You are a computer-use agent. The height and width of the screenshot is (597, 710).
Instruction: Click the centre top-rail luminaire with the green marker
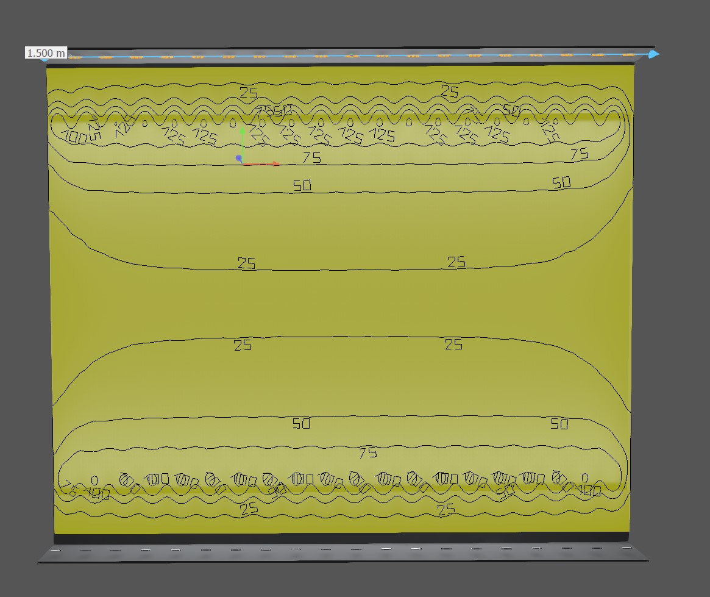pos(352,55)
